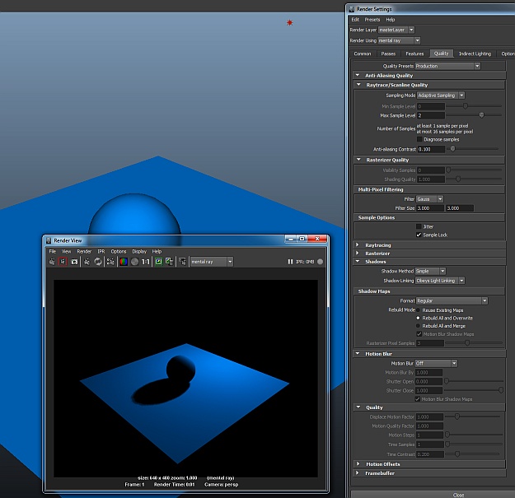Open the Sampling Mode dropdown
The image size is (515, 498).
(x=441, y=95)
